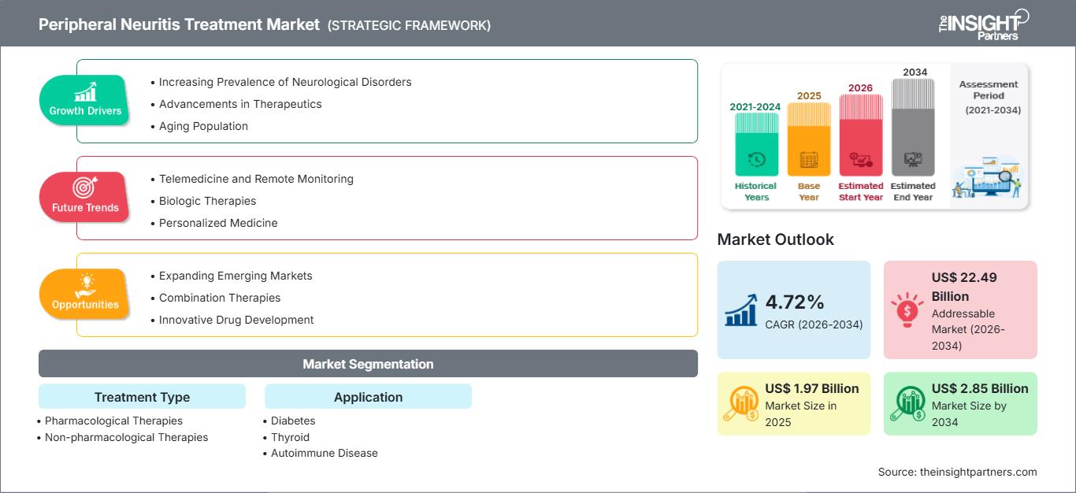Click the Market Size by 2034 icon
1076x493 pixels.
[908, 404]
